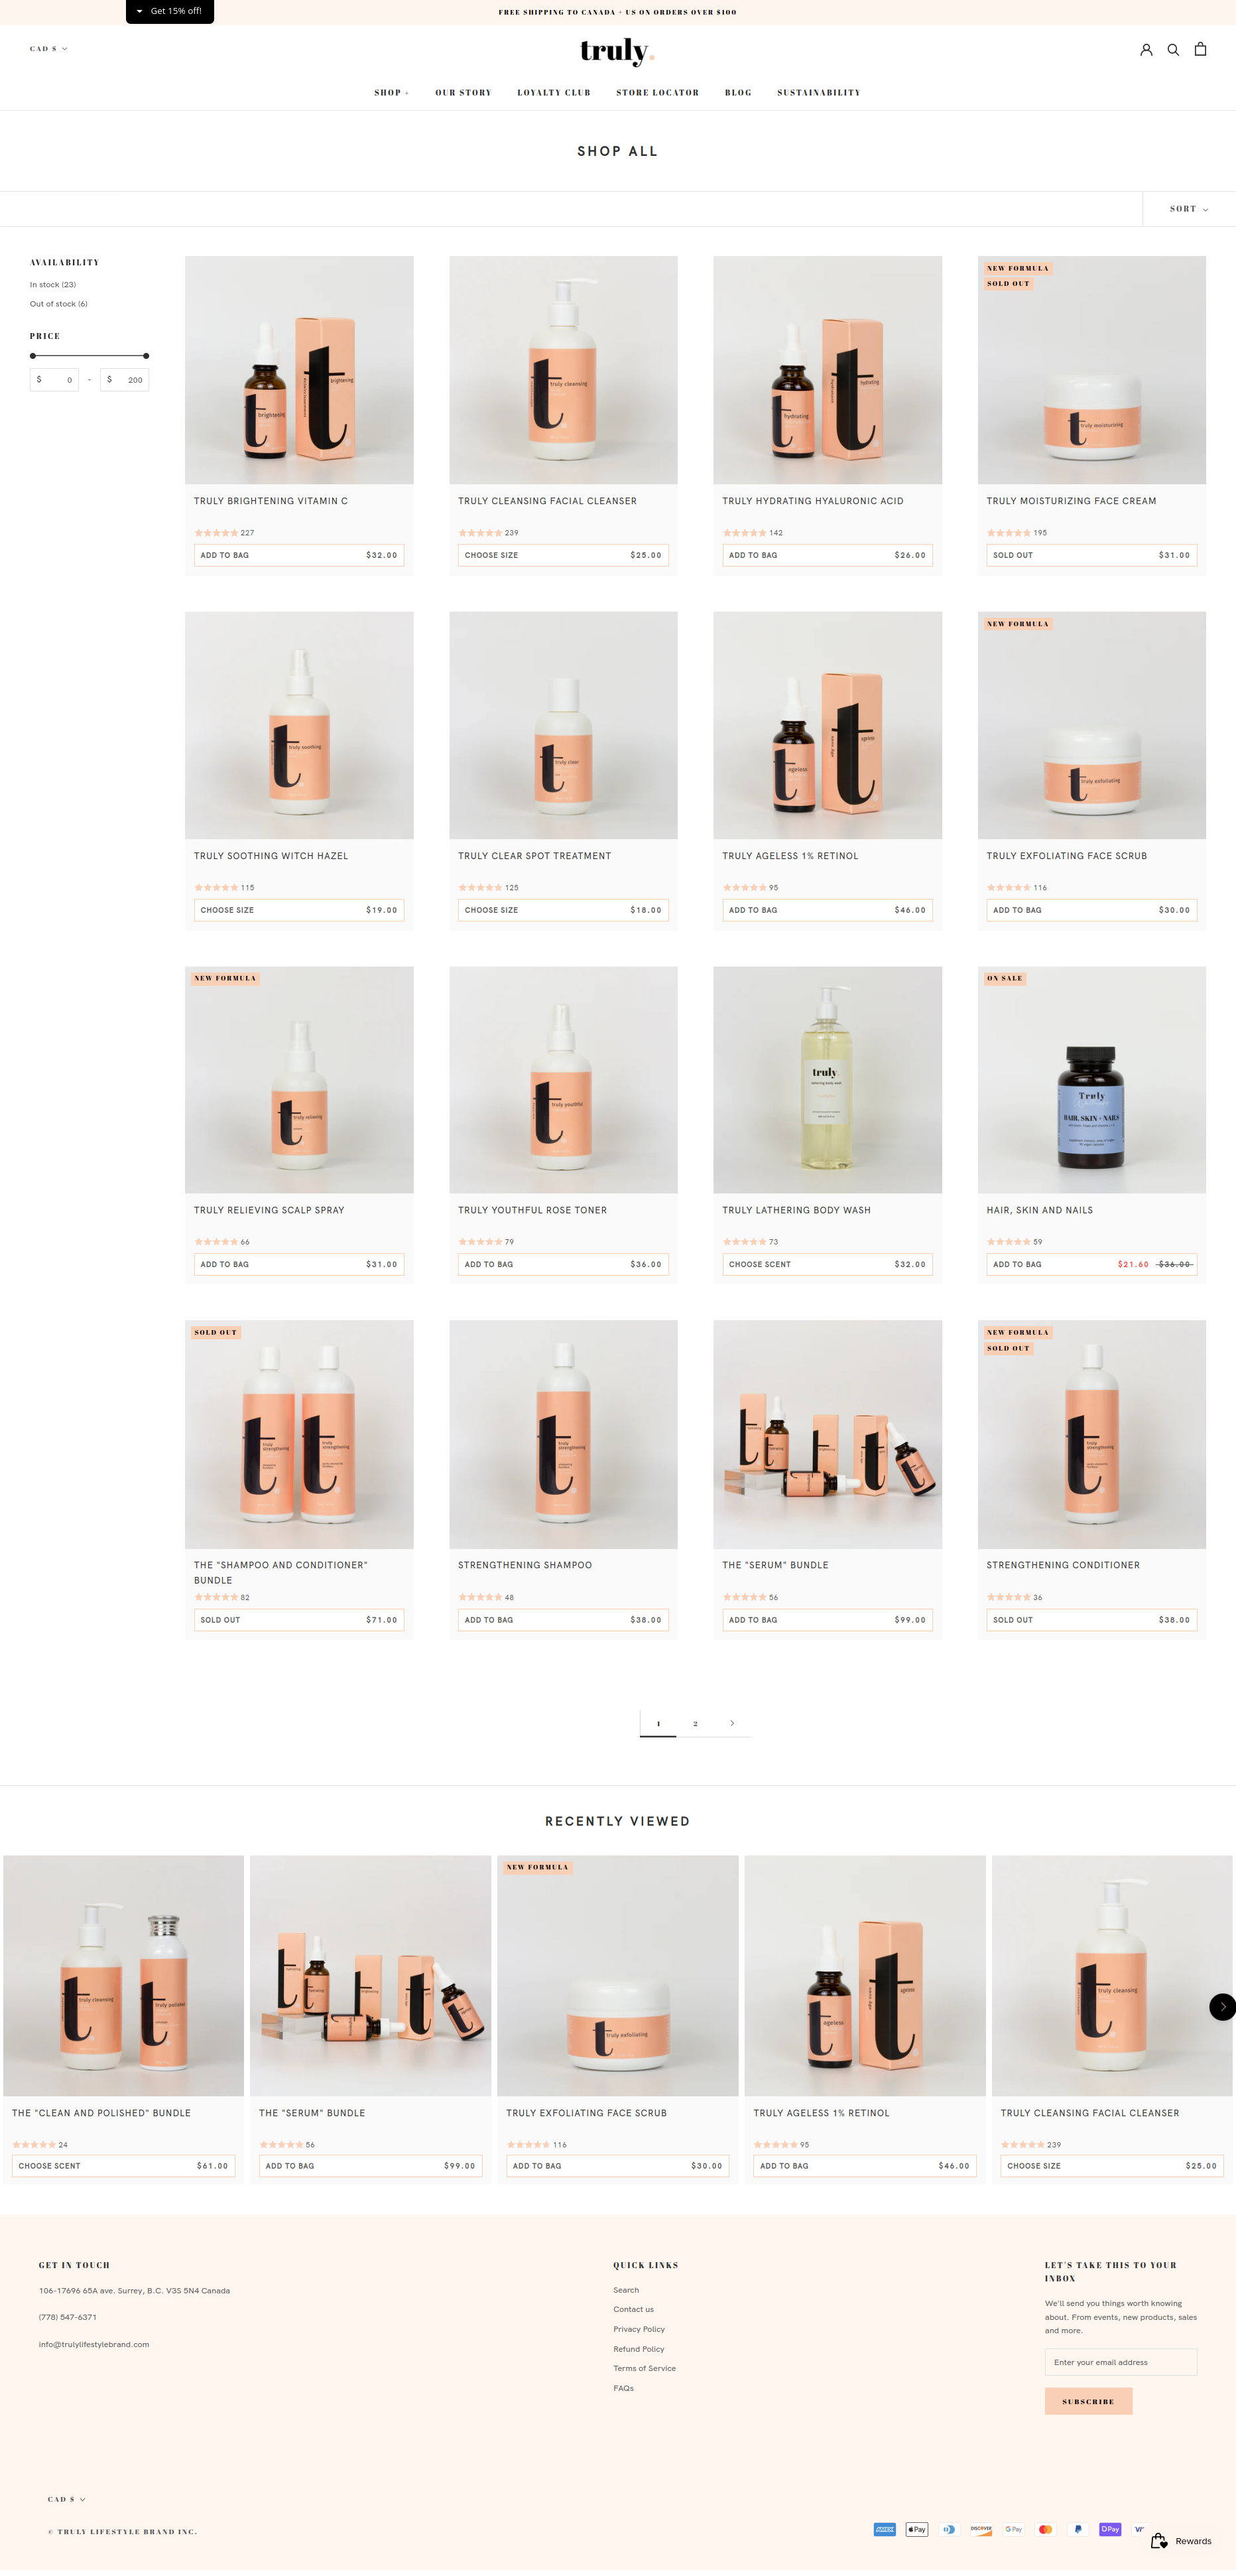Open the account profile icon

1146,49
